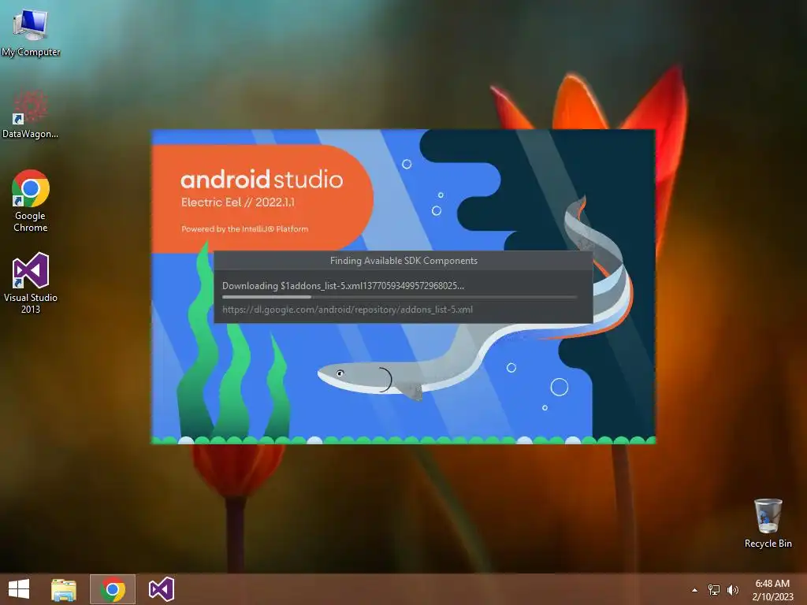
Task: Open the taskbar clock showing 6:48 AM
Action: [x=772, y=590]
